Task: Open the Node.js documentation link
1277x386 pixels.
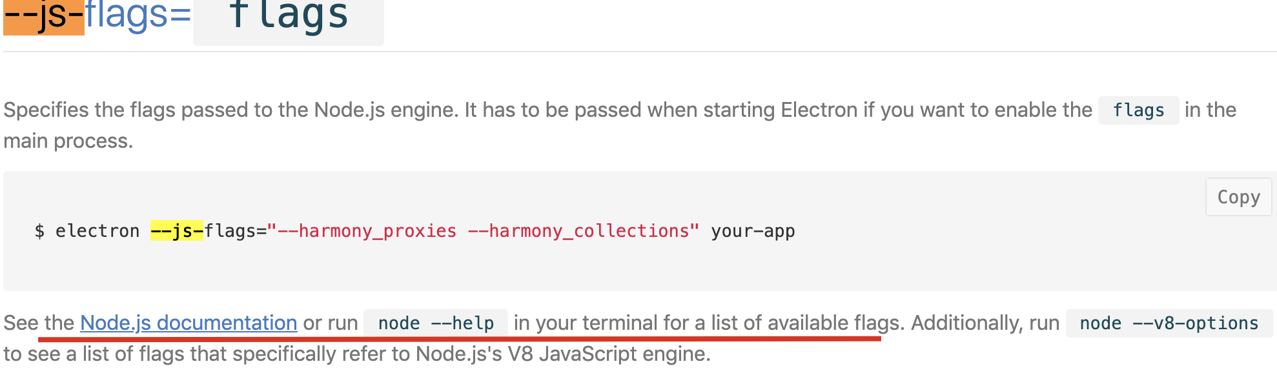Action: point(187,323)
